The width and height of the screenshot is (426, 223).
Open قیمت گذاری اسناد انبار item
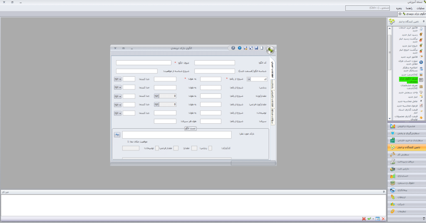click(411, 111)
